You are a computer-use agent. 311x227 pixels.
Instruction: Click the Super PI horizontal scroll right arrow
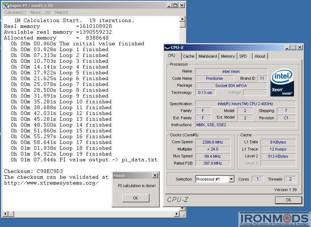click(177, 214)
